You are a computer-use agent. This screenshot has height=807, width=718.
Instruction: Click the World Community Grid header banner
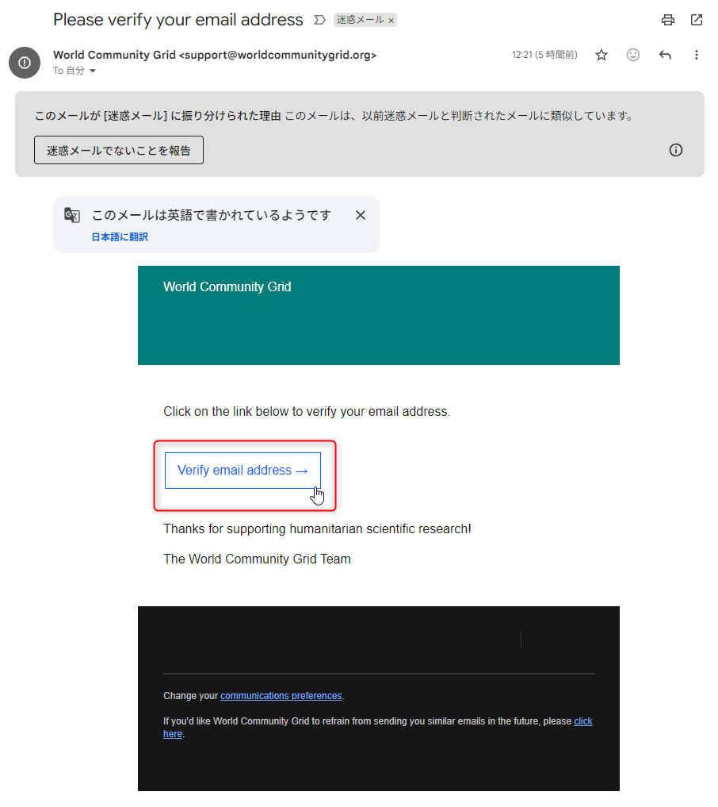coord(379,316)
